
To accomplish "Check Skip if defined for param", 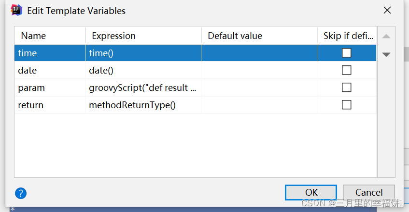I will pos(346,87).
